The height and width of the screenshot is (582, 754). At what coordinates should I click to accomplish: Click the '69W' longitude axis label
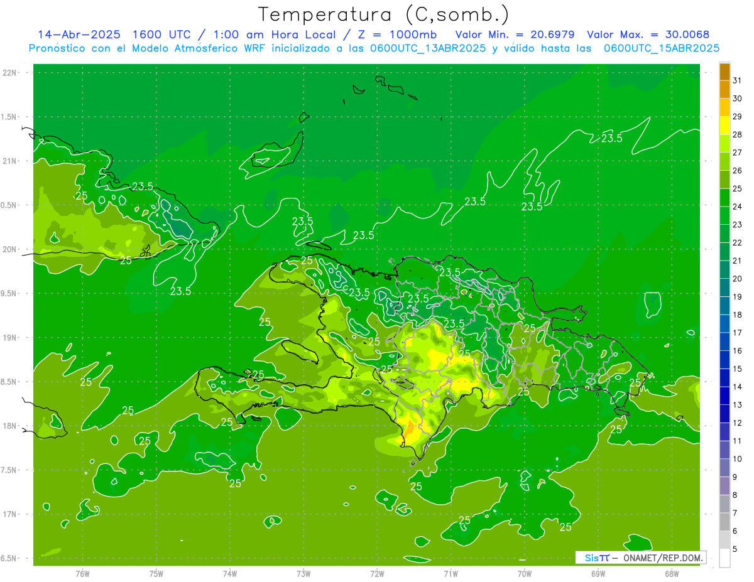tap(598, 573)
